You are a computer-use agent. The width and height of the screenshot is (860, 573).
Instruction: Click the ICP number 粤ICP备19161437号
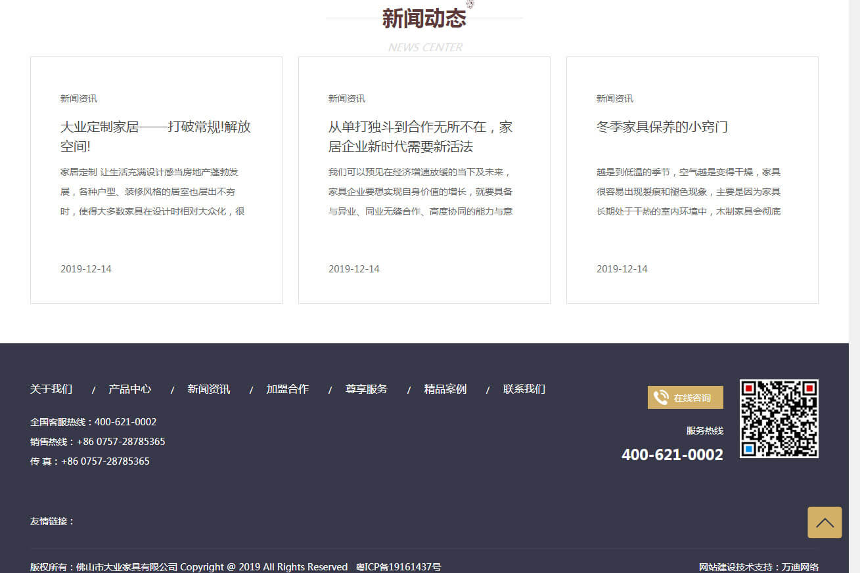399,567
